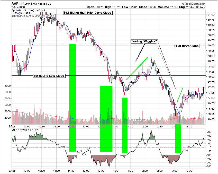Screen dimensions: 218x174
Task: Click the "2Apr" label below the CCI panel
Action: click(x=12, y=171)
